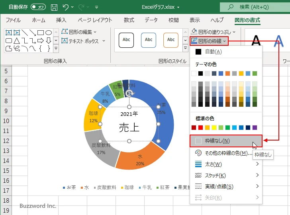Pick the white theme color swatch

coord(194,73)
